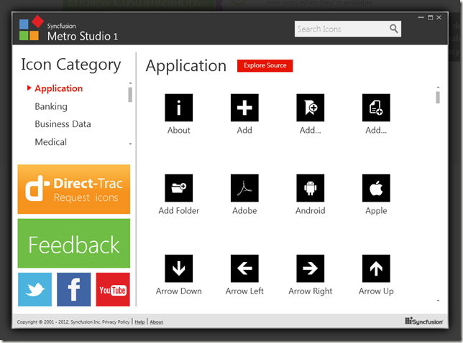Click the magnifier search icon

tap(393, 29)
